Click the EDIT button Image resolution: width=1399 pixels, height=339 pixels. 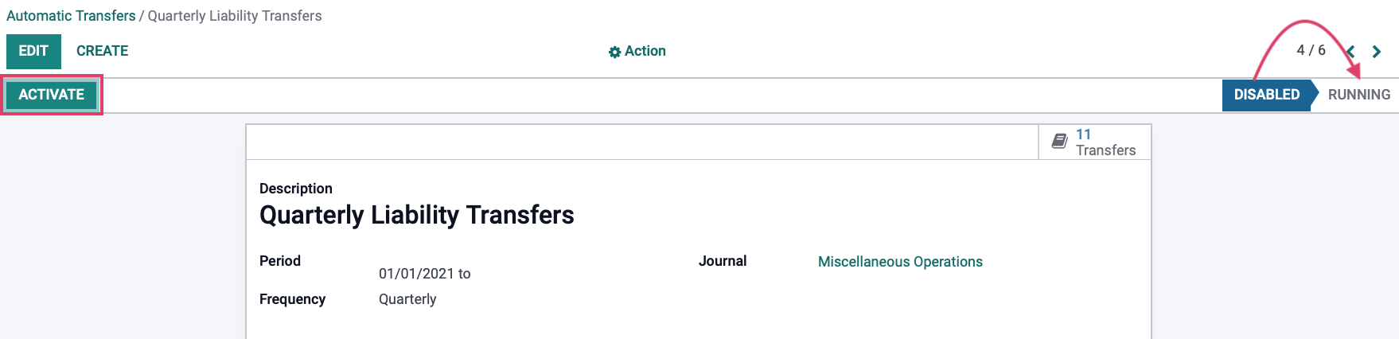tap(33, 51)
